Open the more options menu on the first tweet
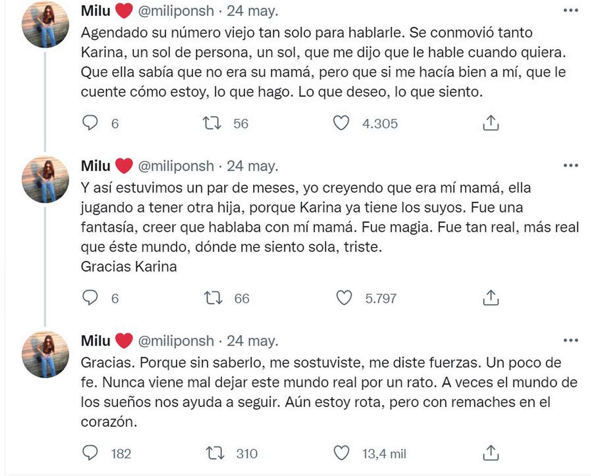The image size is (591, 476). [x=570, y=10]
